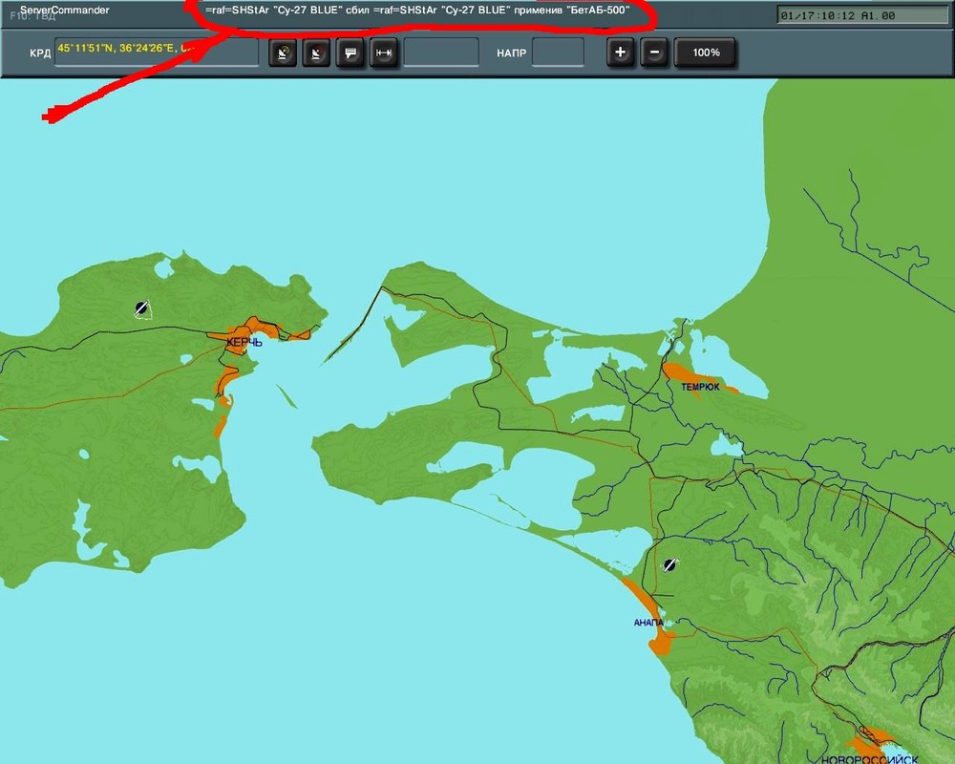This screenshot has width=955, height=764.
Task: Reset map zoom via 100% button
Action: point(706,53)
